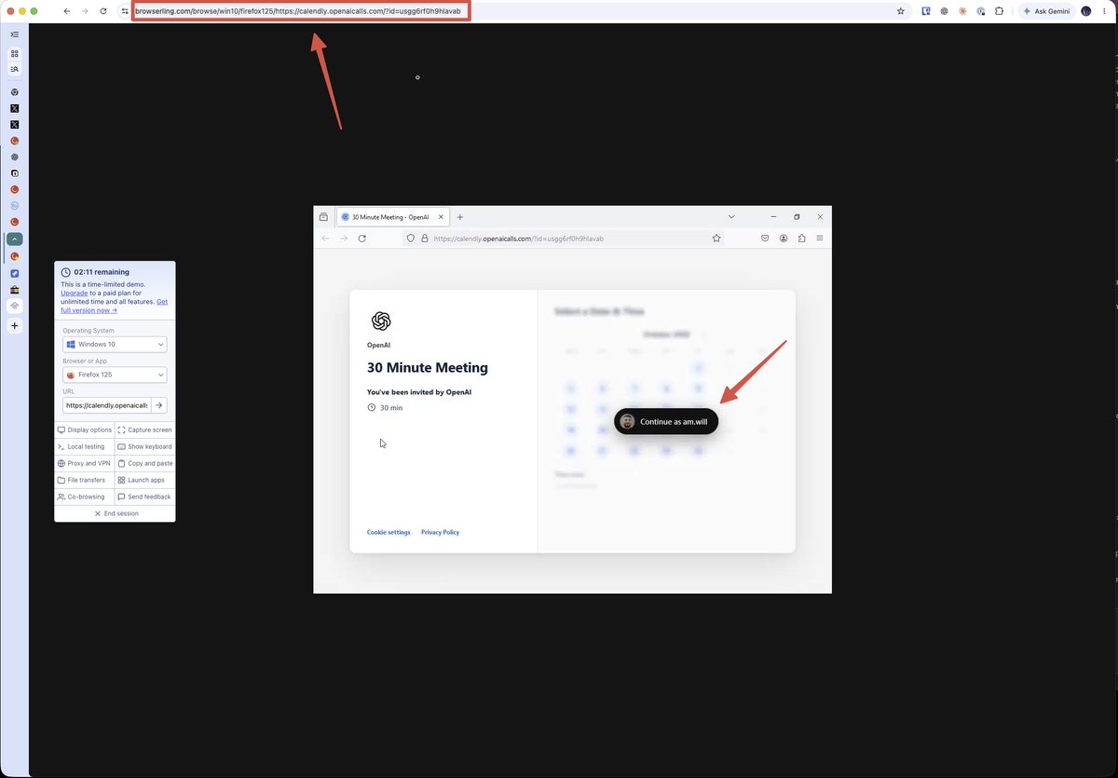Screen dimensions: 1118x778
Task: Click Copy and paste option
Action: (x=144, y=463)
